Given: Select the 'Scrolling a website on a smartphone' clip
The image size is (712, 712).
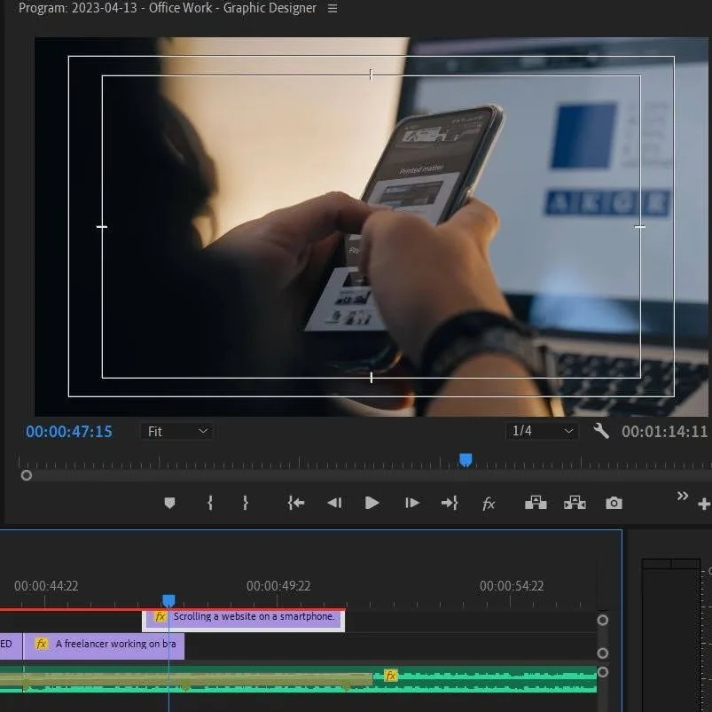Looking at the screenshot, I should (x=243, y=621).
